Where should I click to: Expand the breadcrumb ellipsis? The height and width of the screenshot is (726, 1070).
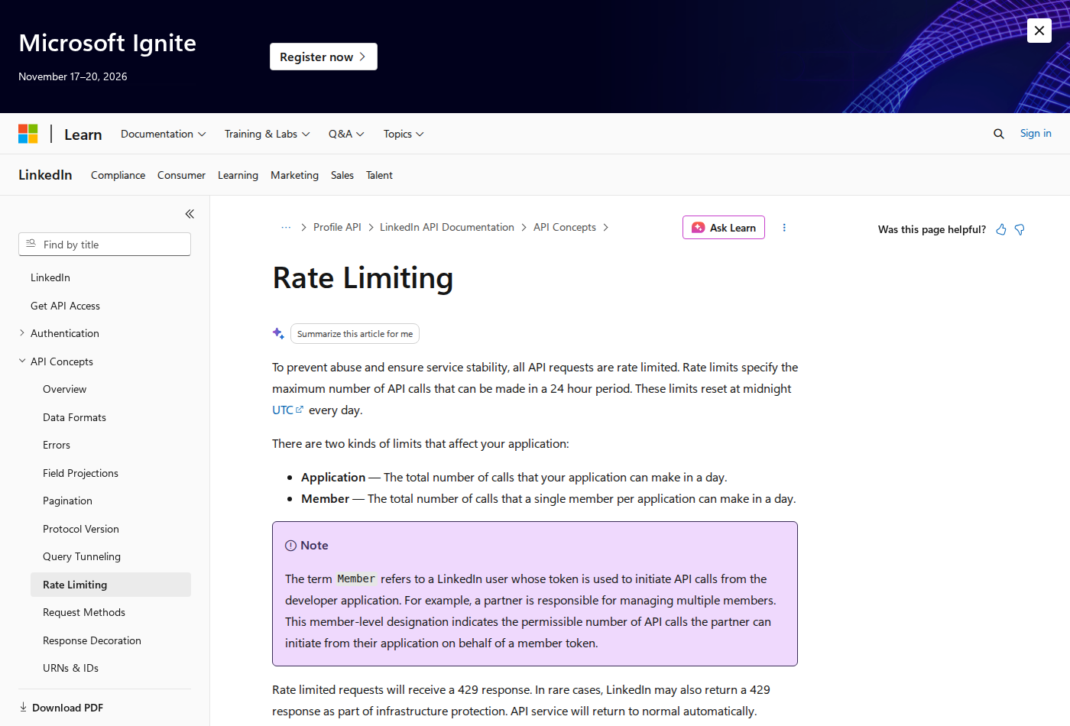286,228
